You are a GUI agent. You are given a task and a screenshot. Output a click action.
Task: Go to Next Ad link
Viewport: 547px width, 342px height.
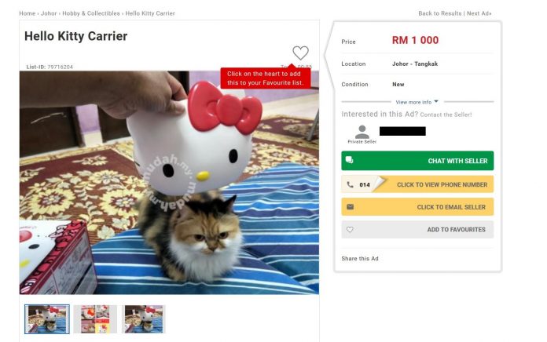pyautogui.click(x=479, y=13)
